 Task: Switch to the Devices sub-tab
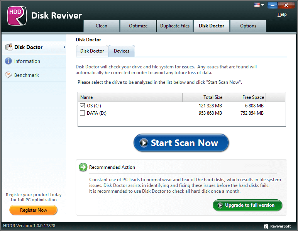pyautogui.click(x=122, y=51)
